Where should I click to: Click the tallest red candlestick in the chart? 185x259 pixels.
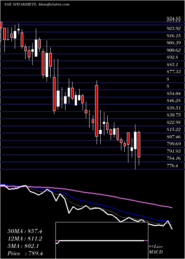coord(97,111)
